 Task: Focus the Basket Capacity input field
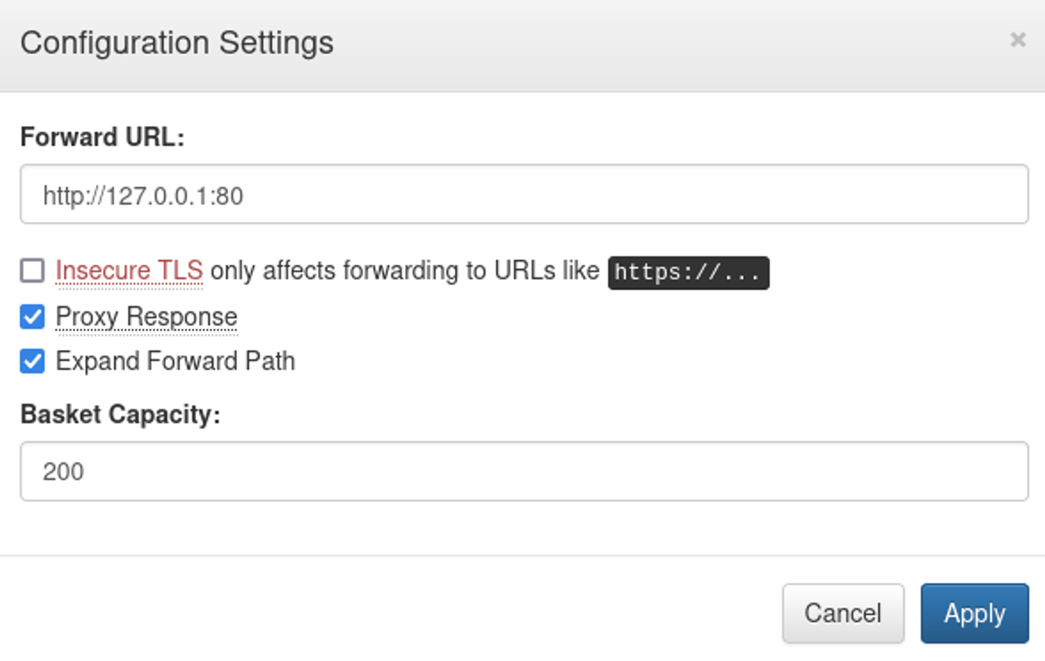coord(524,471)
